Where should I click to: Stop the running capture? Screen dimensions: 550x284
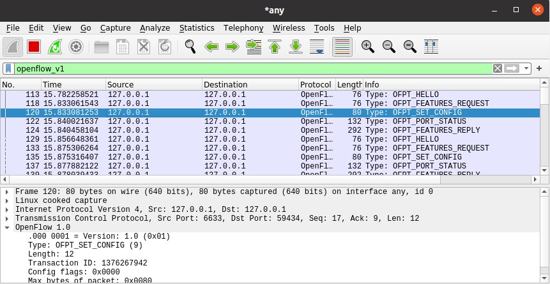(34, 47)
